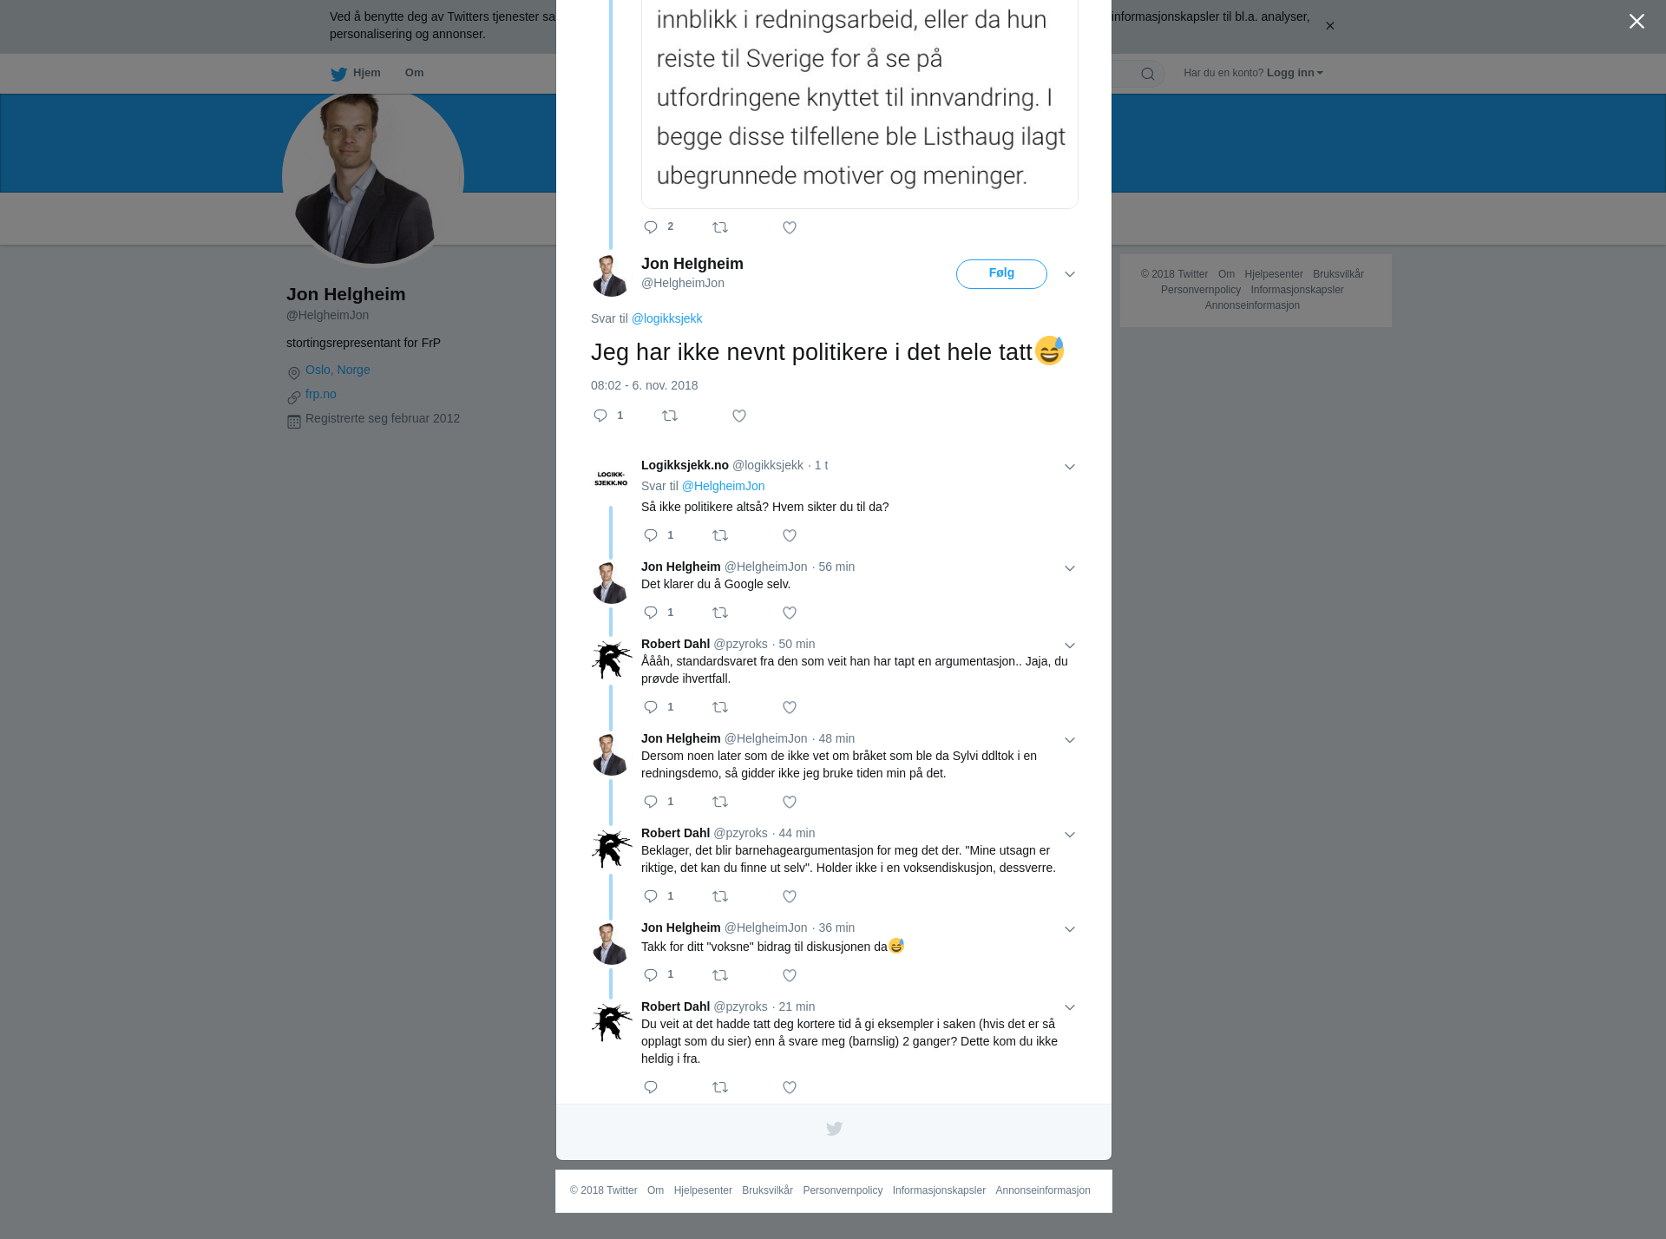Like the "Det klarer du å Google selv" tweet
This screenshot has width=1666, height=1239.
pos(790,613)
